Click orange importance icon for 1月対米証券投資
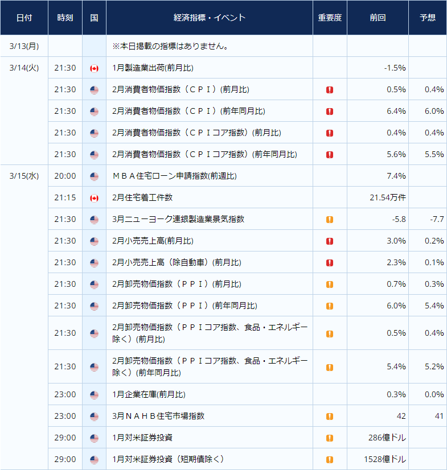The height and width of the screenshot is (470, 447). click(330, 438)
